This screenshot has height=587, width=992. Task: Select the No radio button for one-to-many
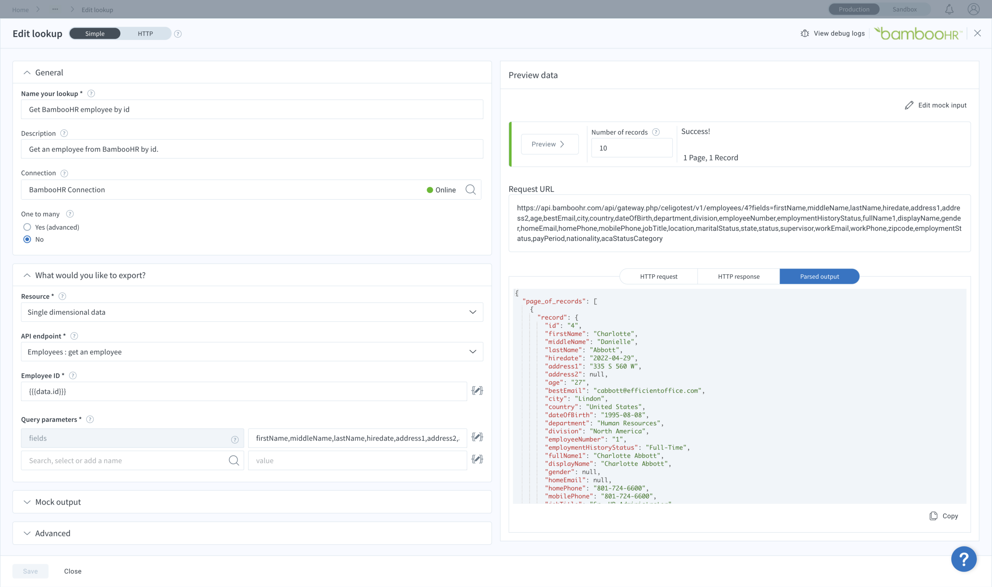pyautogui.click(x=26, y=239)
